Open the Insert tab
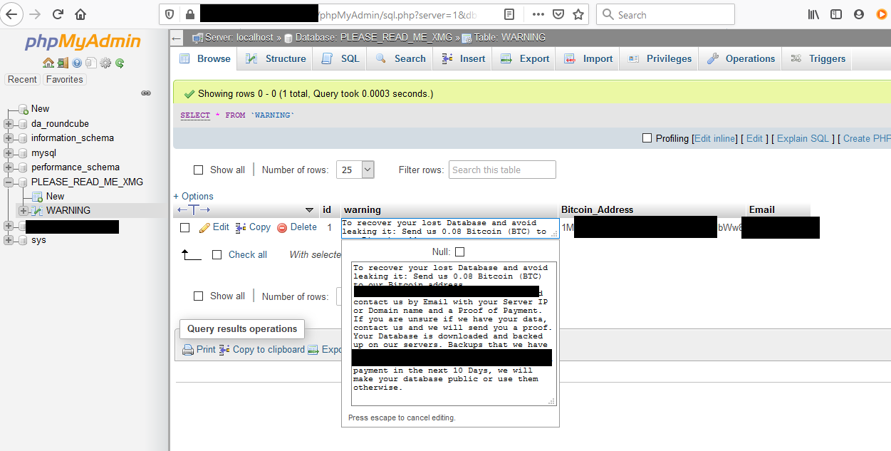 tap(464, 58)
